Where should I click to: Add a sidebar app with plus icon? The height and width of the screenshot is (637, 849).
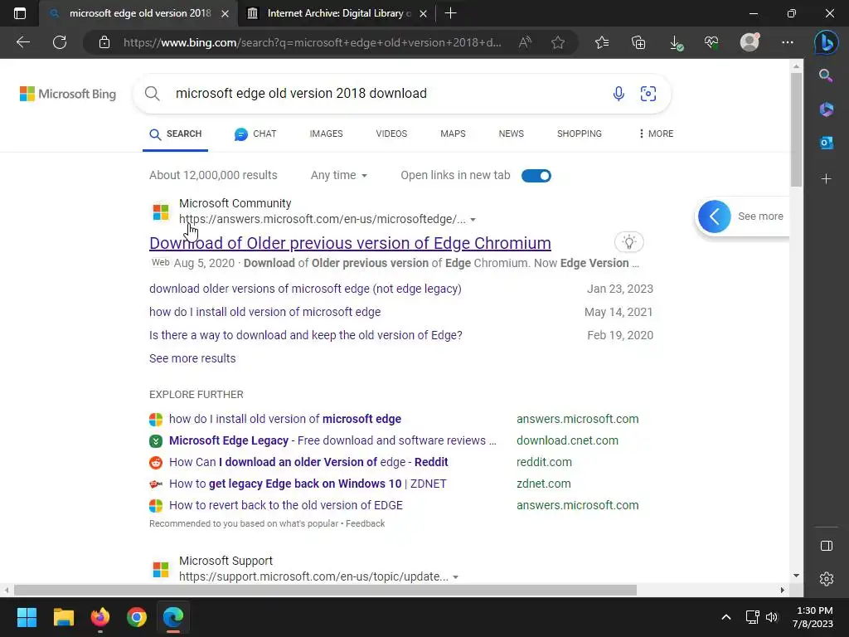pos(827,179)
